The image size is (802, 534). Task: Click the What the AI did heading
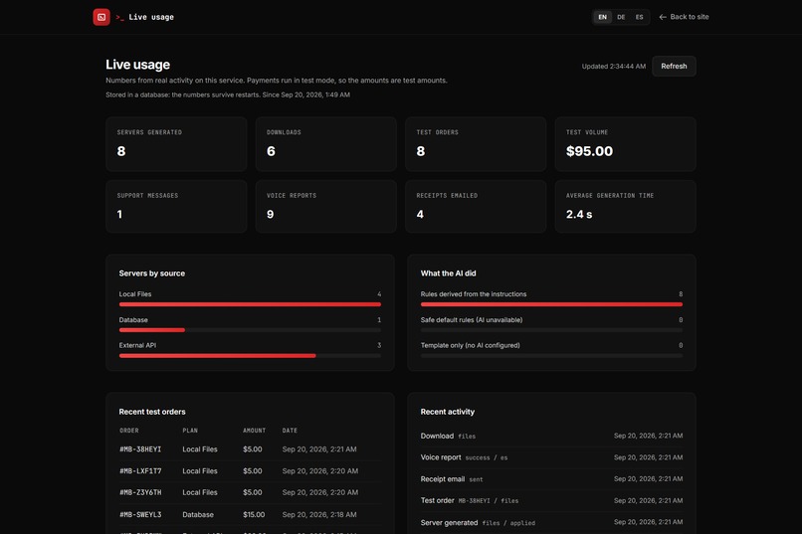coord(448,273)
